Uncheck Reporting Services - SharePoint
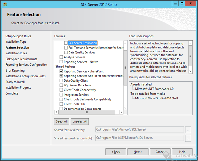This screenshot has width=198, height=161. (61, 71)
